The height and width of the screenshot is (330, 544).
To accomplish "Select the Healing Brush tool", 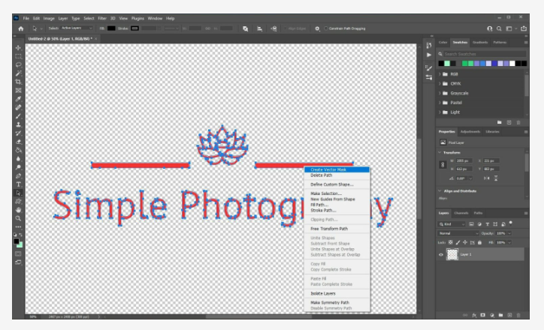I will [18, 107].
